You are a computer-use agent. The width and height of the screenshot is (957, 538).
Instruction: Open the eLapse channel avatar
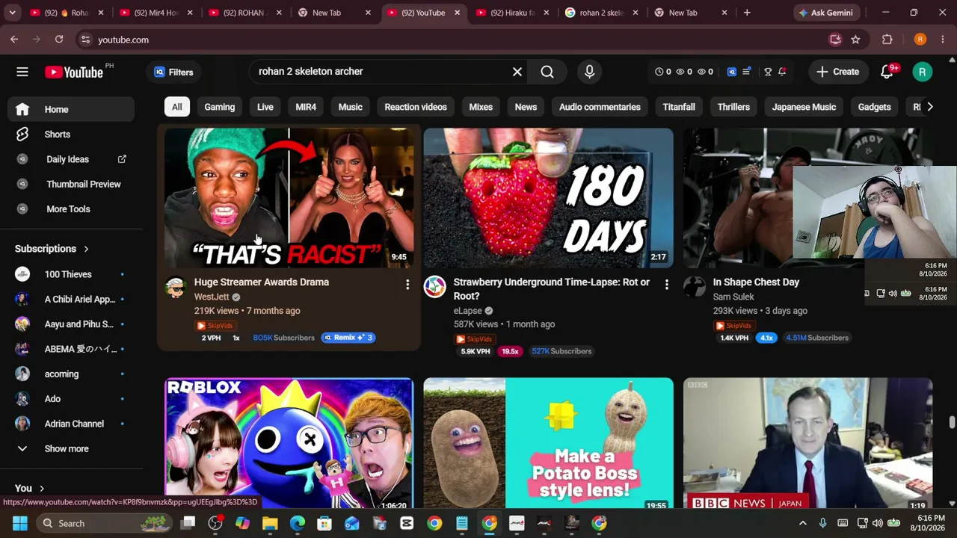tap(434, 287)
